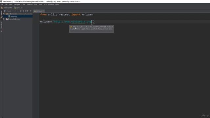
Task: Open the Edit menu
Action: (6, 4)
